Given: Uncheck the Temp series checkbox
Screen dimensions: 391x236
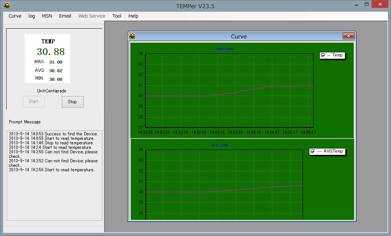Looking at the screenshot, I should [323, 55].
